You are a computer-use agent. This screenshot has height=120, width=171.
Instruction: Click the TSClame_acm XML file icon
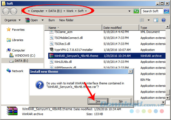(x=52, y=32)
